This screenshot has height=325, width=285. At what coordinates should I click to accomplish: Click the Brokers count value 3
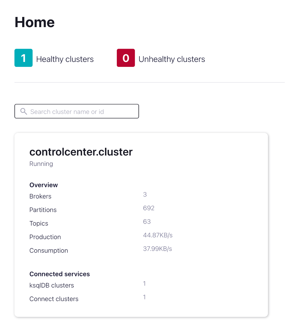point(145,194)
